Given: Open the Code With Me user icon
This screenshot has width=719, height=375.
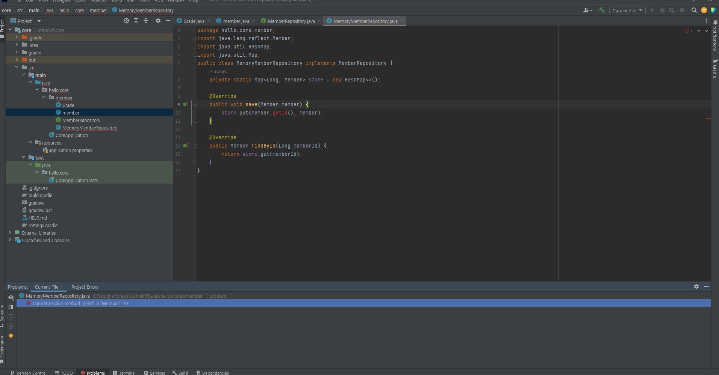Looking at the screenshot, I should 587,11.
